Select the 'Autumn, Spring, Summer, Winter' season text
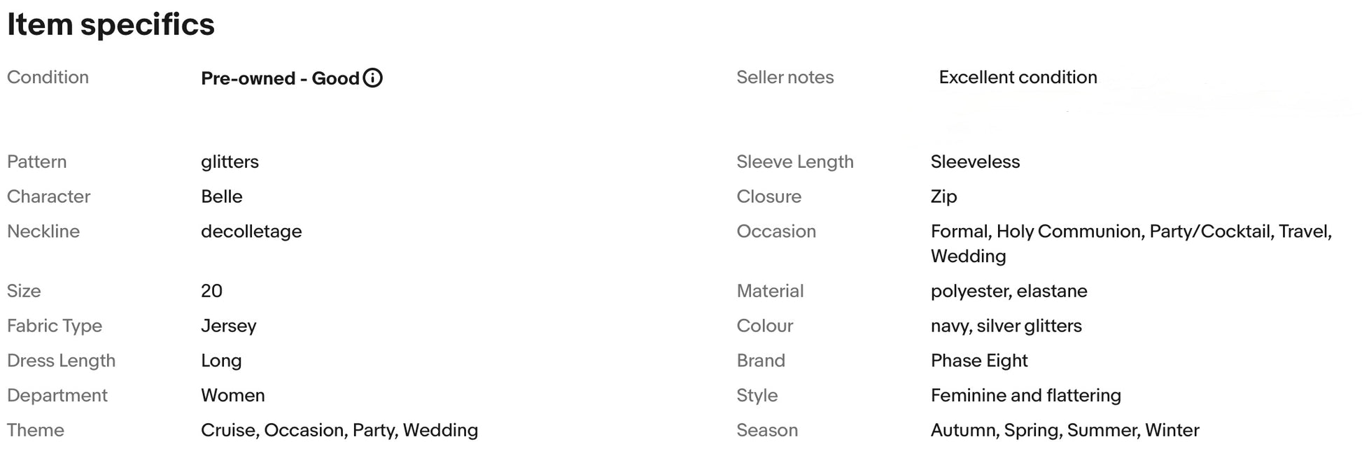The height and width of the screenshot is (458, 1362). pos(1065,431)
